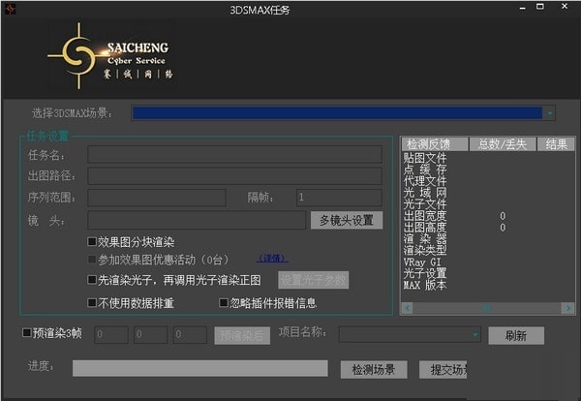Enable 先渲染光子，再调用光子渲染正图 checkbox
The height and width of the screenshot is (401, 581).
point(92,279)
